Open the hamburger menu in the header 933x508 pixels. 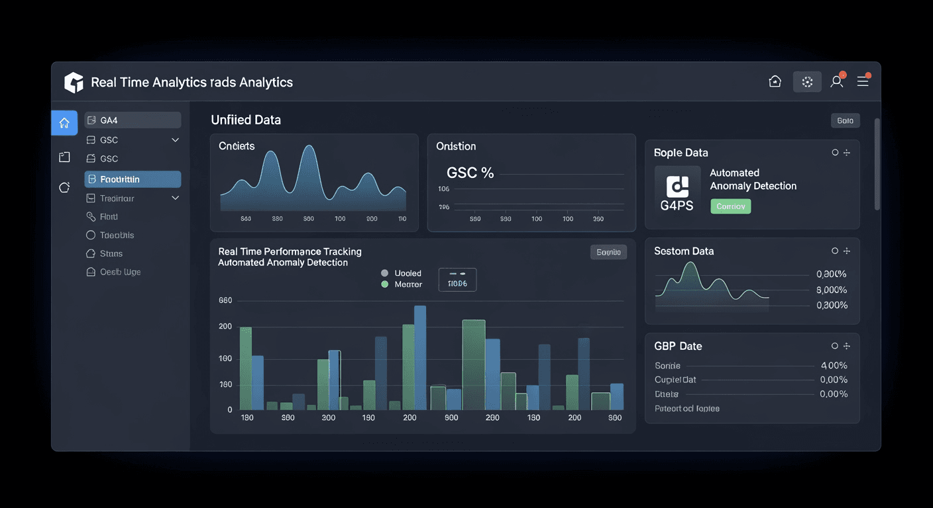point(863,81)
